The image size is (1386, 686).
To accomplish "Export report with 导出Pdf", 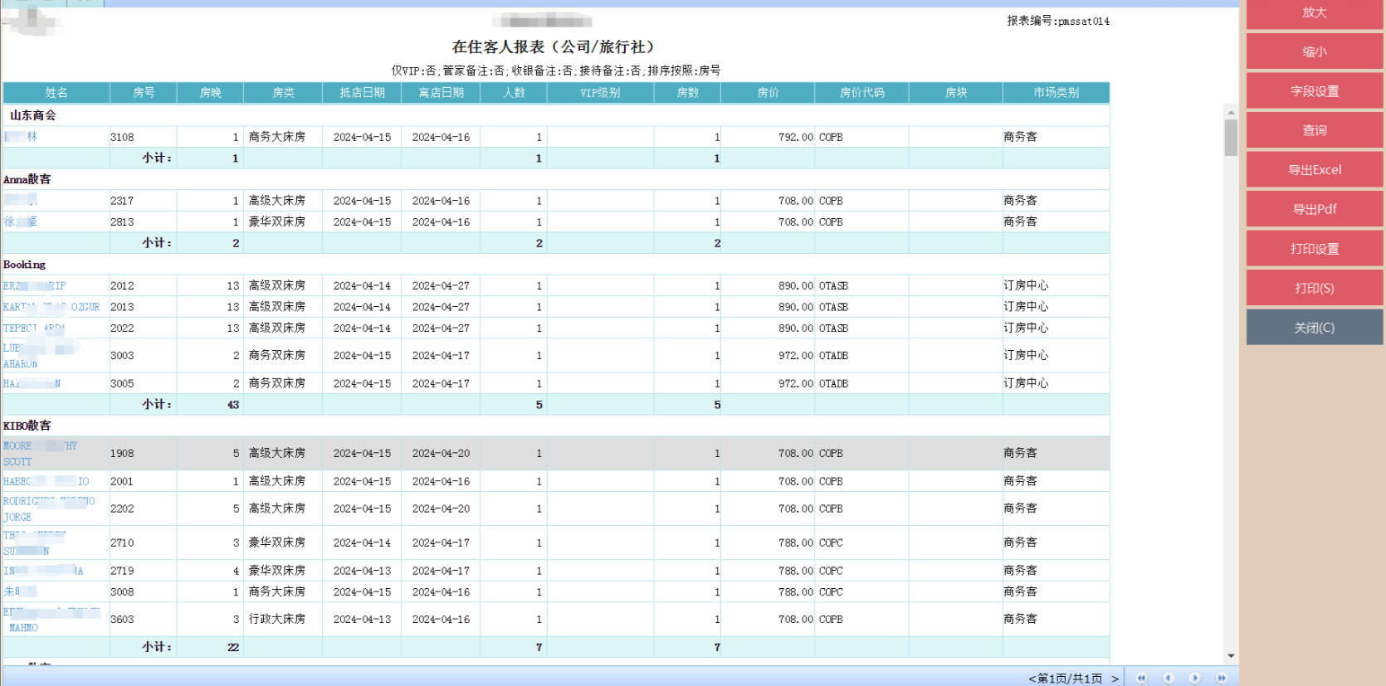I will (1314, 209).
